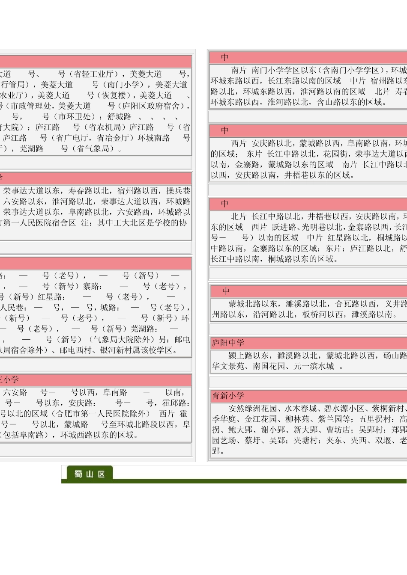The image size is (407, 575).
Task: Click the line starting "环城东路以西,长江东路以南的区域"
Action: pos(308,81)
